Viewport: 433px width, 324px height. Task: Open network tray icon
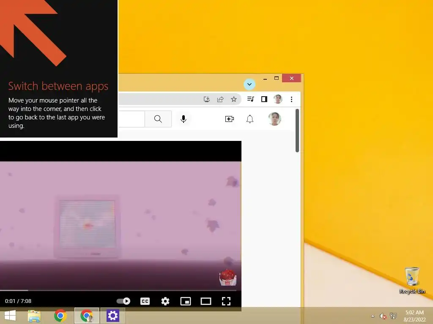pyautogui.click(x=393, y=316)
